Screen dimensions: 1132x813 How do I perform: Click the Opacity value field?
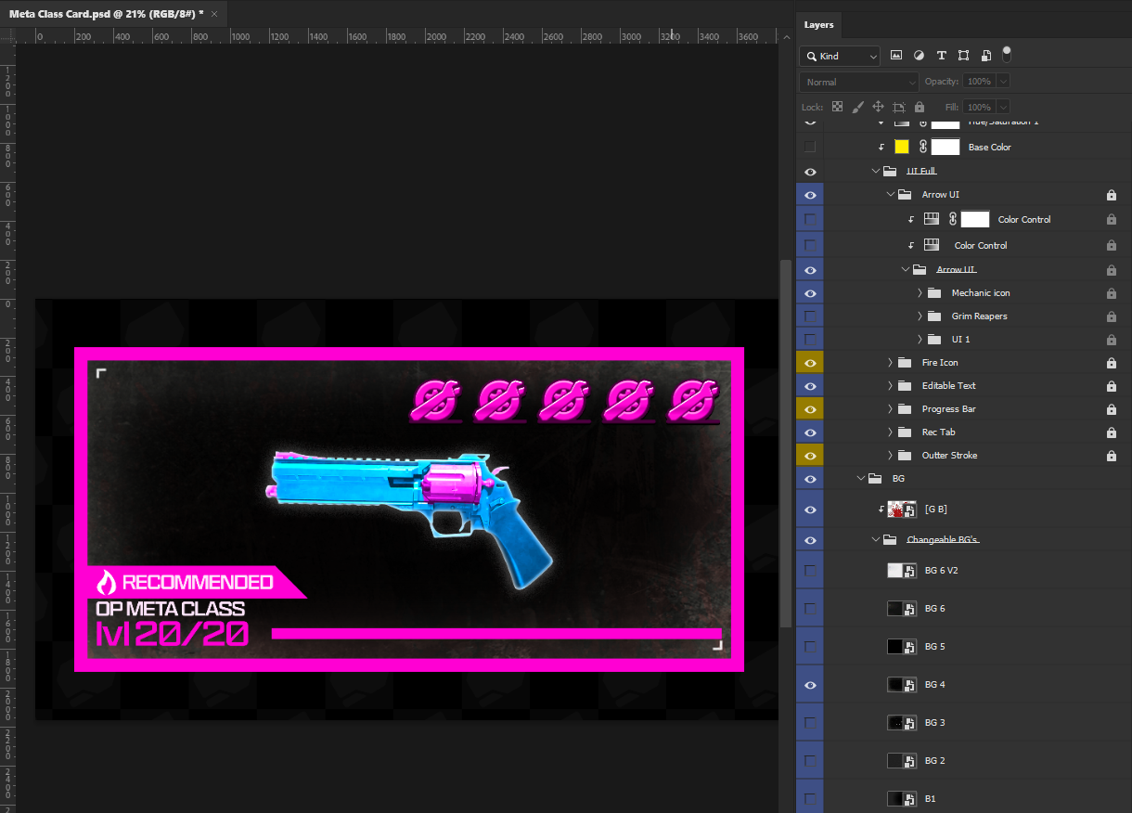979,82
